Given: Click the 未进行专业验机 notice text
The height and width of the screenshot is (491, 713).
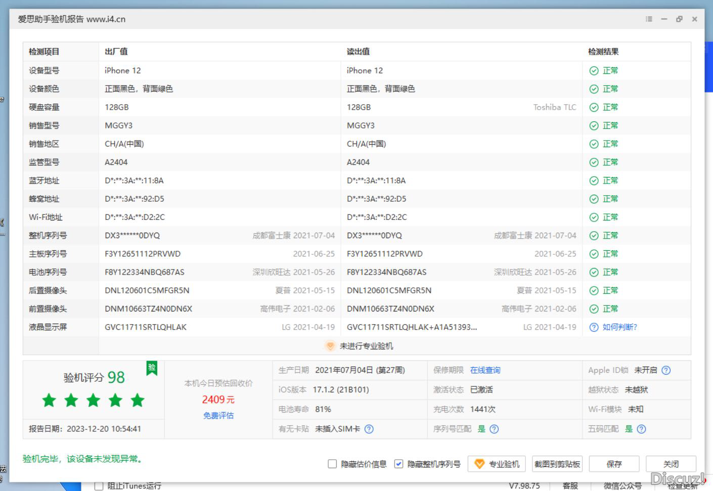Looking at the screenshot, I should (x=367, y=346).
